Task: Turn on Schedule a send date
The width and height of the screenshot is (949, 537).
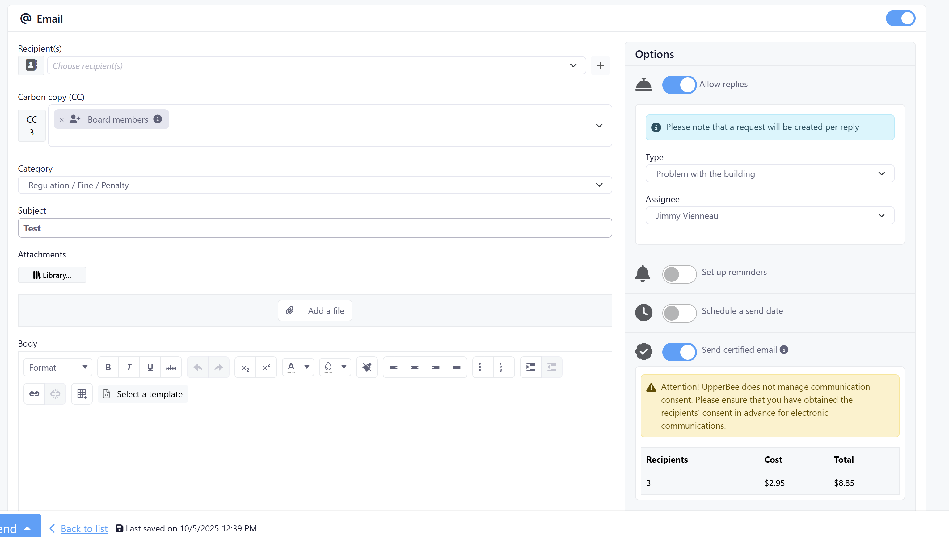Action: pyautogui.click(x=679, y=313)
